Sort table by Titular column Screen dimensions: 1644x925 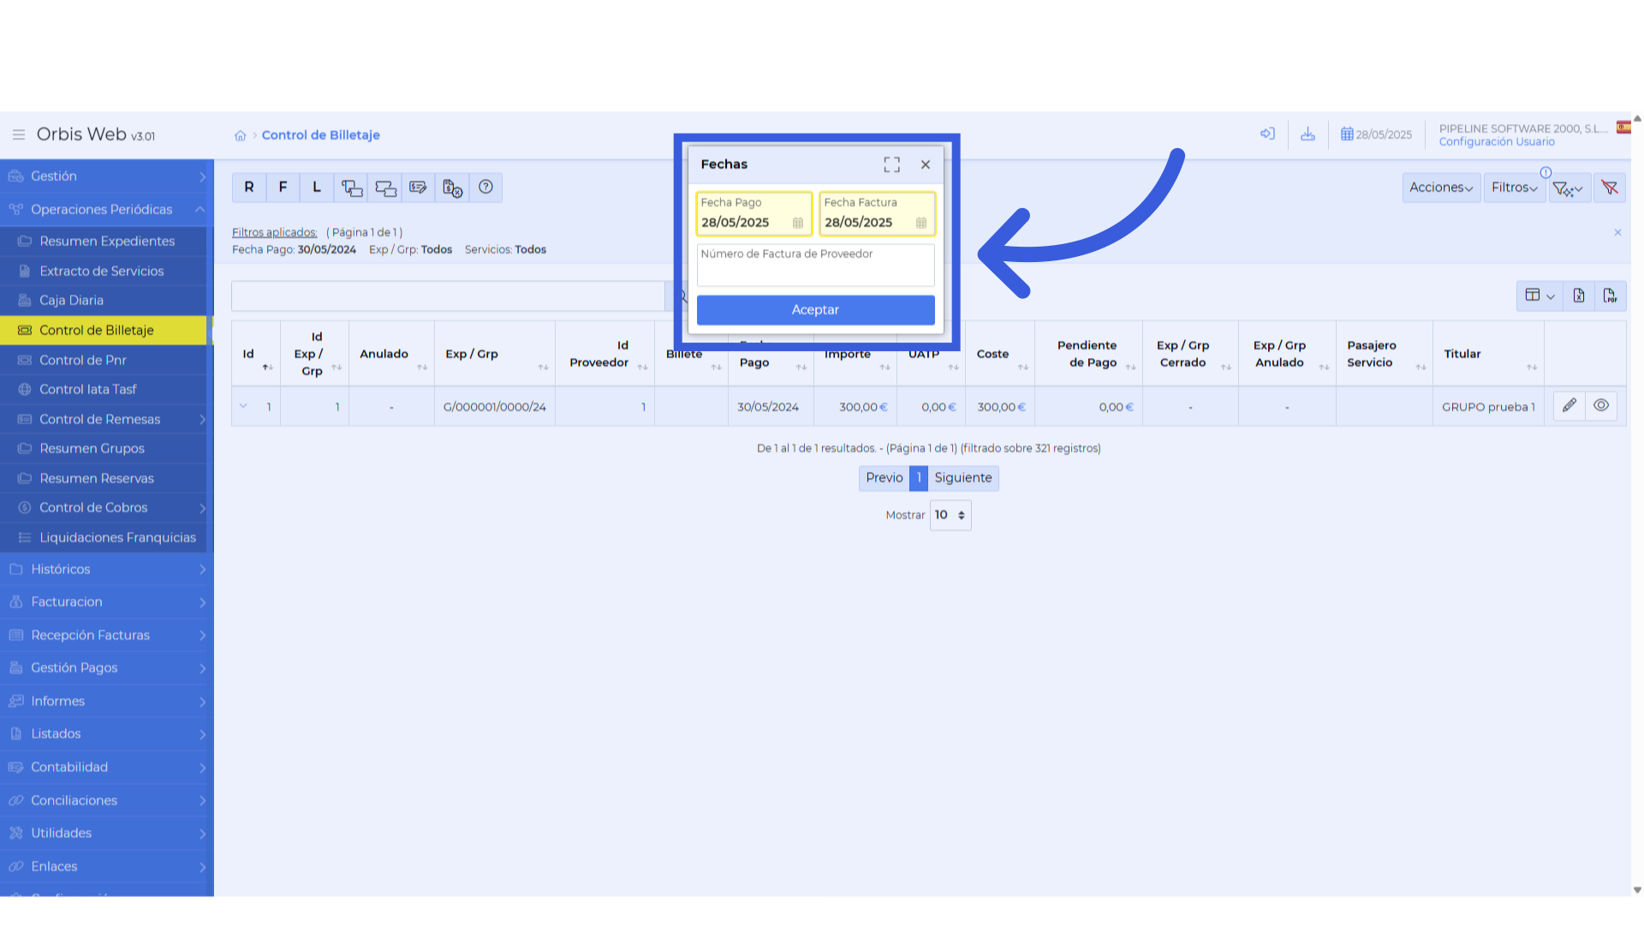point(1488,354)
